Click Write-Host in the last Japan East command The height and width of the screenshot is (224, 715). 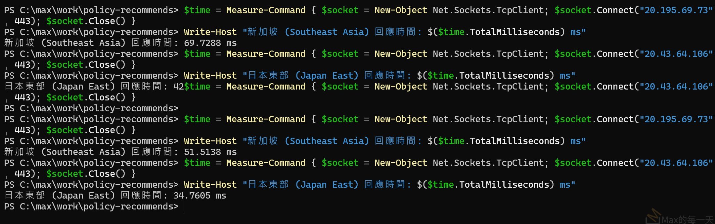click(x=210, y=185)
